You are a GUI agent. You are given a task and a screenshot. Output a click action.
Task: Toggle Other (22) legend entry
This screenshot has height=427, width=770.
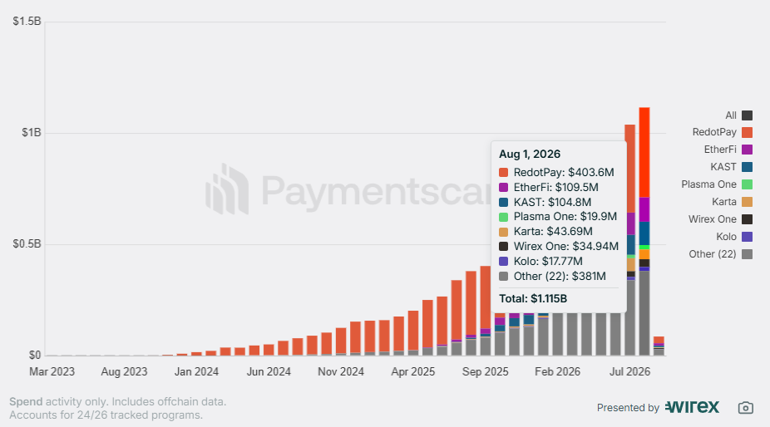coord(720,254)
